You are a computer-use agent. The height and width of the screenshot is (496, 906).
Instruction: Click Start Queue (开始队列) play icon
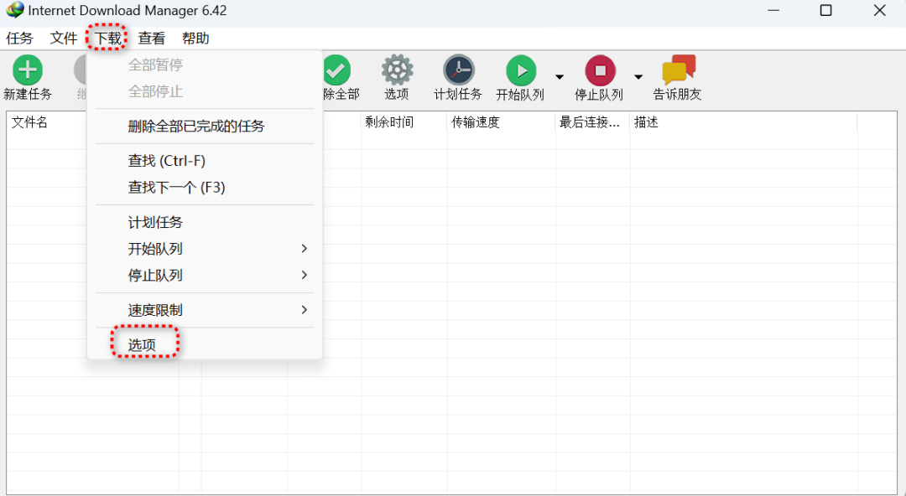pyautogui.click(x=521, y=70)
